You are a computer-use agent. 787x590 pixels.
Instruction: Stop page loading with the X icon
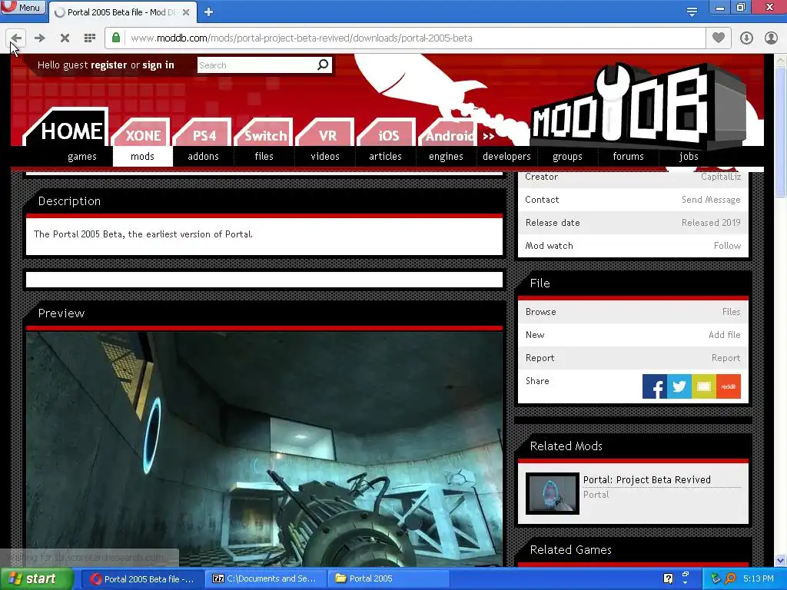(65, 38)
